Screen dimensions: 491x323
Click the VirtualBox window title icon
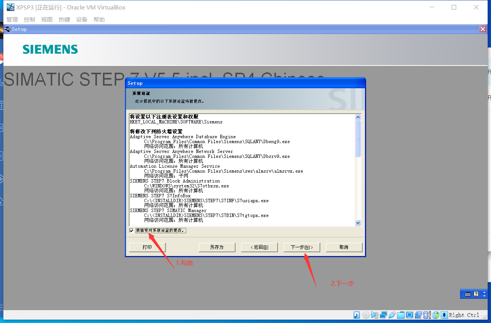[x=11, y=7]
